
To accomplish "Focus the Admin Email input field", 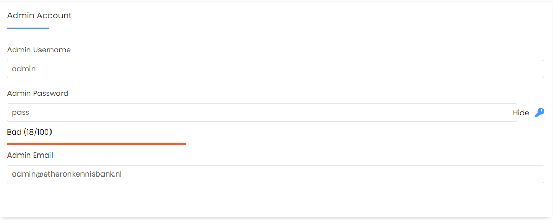I will pos(275,174).
